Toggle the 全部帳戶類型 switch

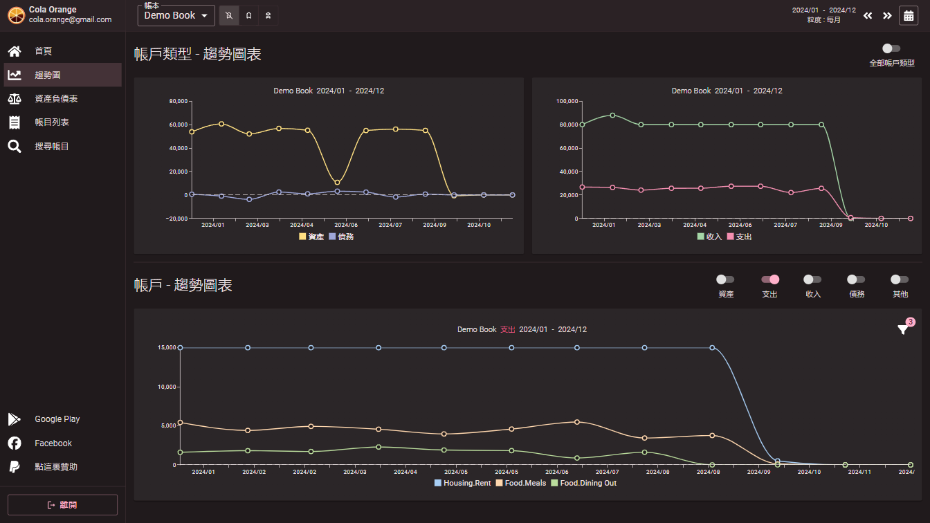pos(891,48)
